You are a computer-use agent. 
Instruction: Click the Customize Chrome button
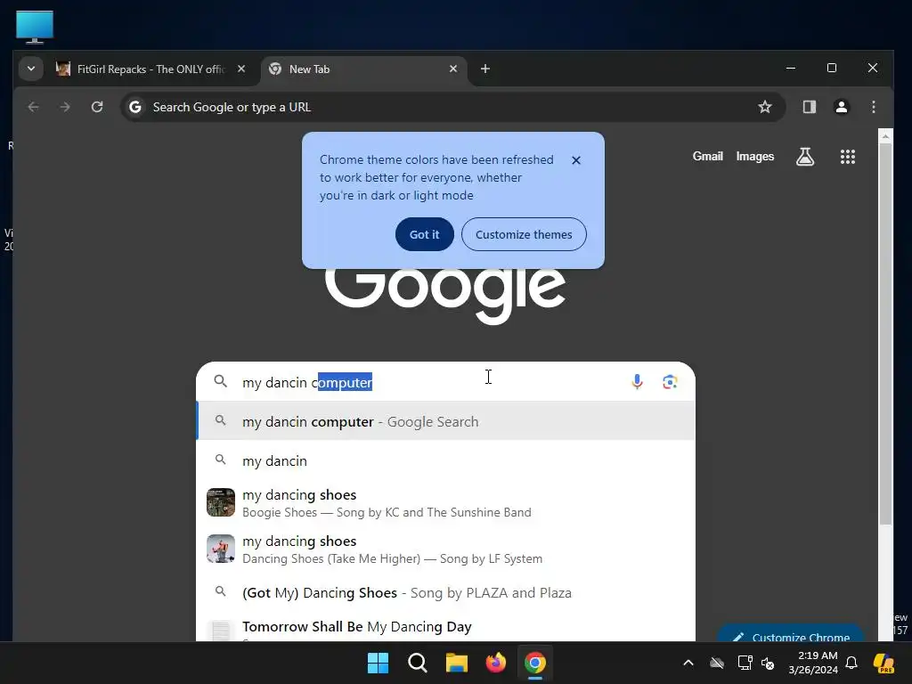(x=791, y=635)
